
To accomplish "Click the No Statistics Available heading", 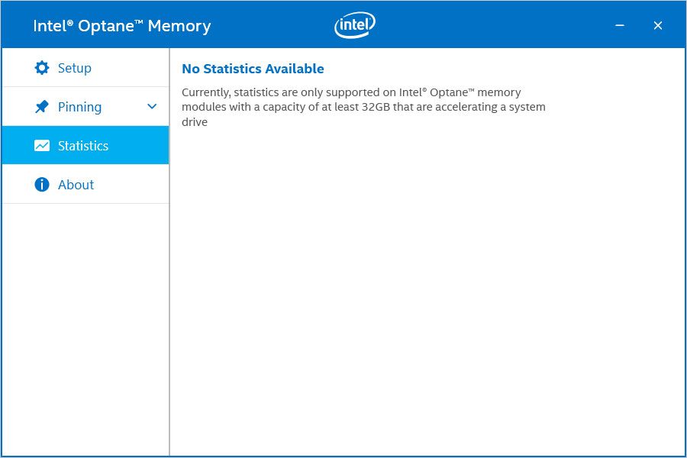I will (253, 69).
